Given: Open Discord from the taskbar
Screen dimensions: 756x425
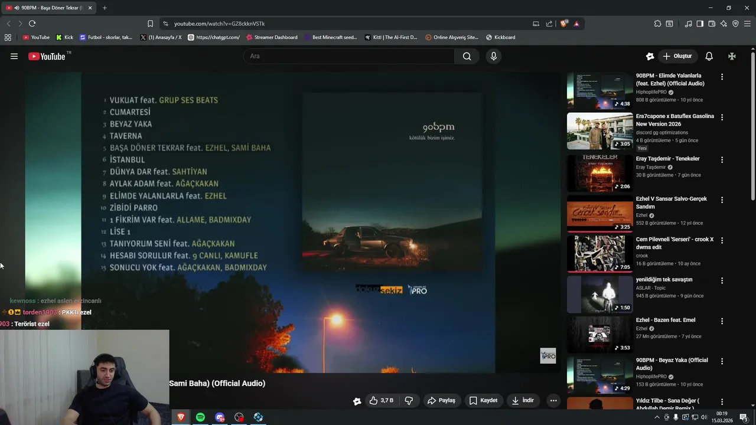Looking at the screenshot, I should 220,417.
